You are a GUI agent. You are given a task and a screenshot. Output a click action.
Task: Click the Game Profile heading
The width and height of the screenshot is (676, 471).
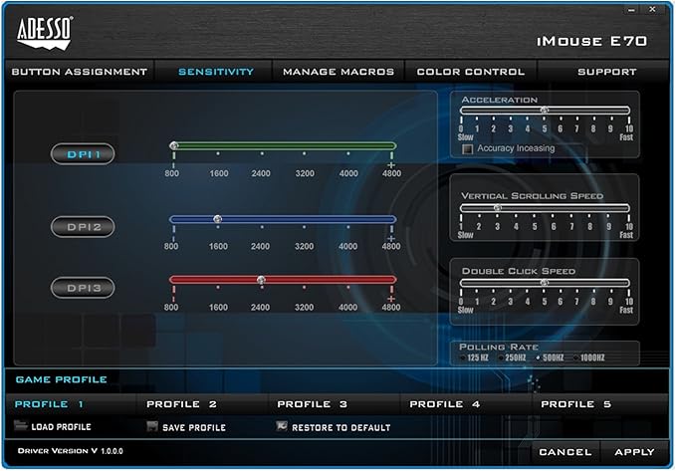61,379
